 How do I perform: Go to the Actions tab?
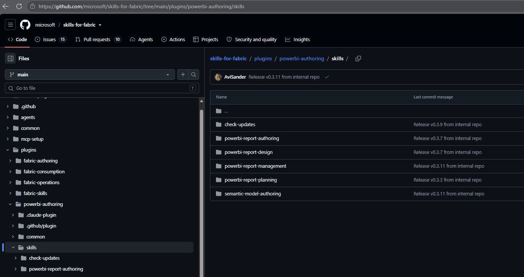pyautogui.click(x=173, y=39)
